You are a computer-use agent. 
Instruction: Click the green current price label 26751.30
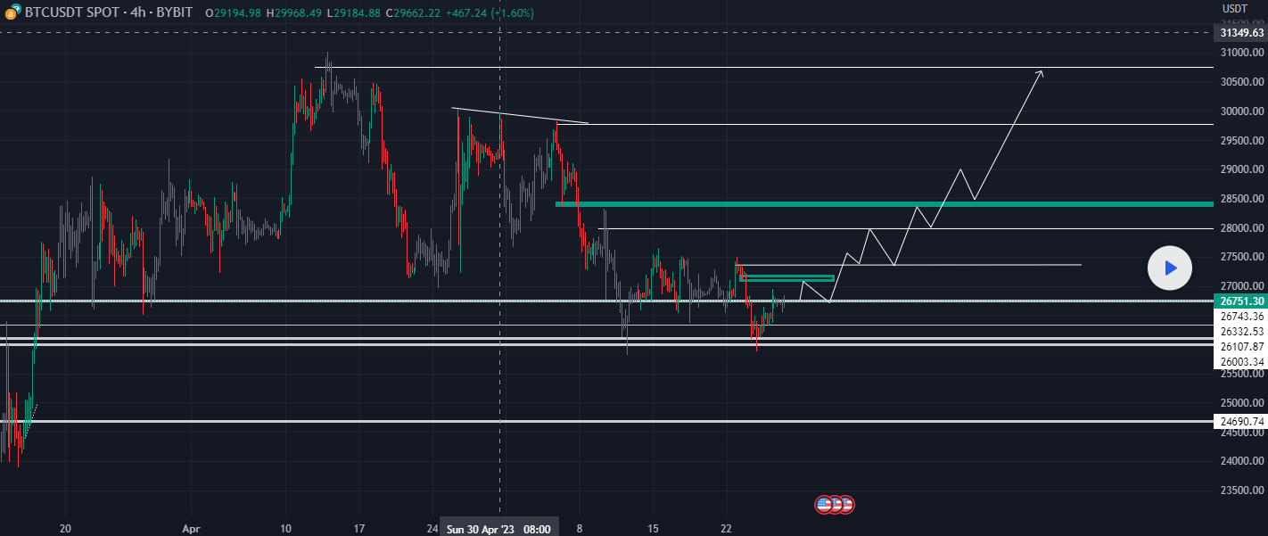tap(1241, 301)
